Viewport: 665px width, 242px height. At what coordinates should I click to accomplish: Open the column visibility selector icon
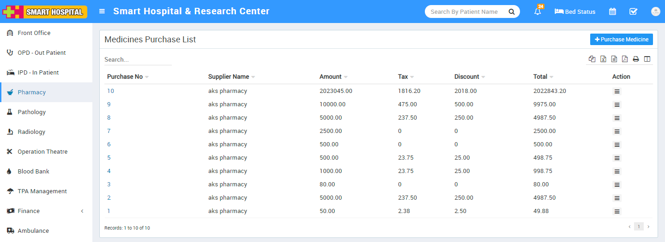pos(647,59)
